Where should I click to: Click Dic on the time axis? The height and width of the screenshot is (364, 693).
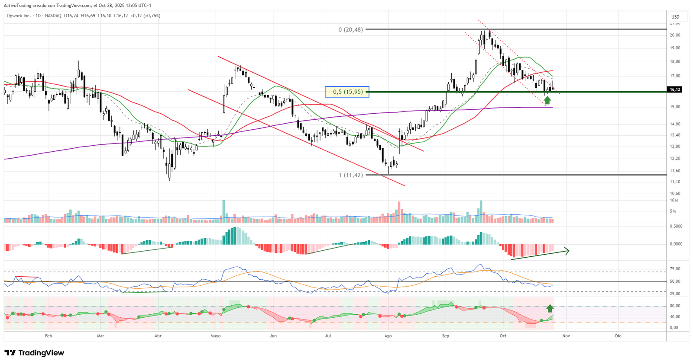tap(618, 336)
